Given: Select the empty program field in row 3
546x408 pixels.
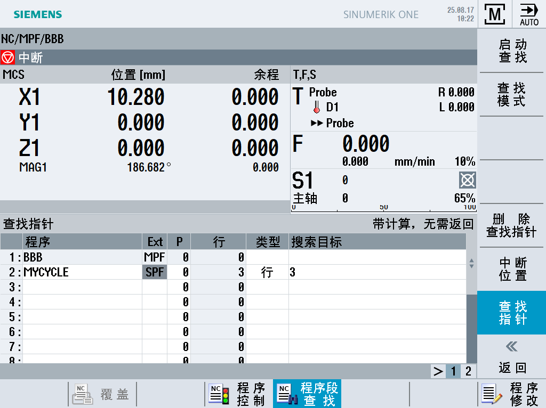Looking at the screenshot, I should (x=82, y=287).
